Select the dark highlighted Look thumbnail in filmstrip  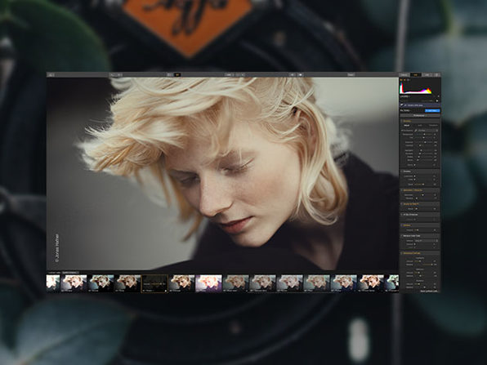[x=154, y=283]
